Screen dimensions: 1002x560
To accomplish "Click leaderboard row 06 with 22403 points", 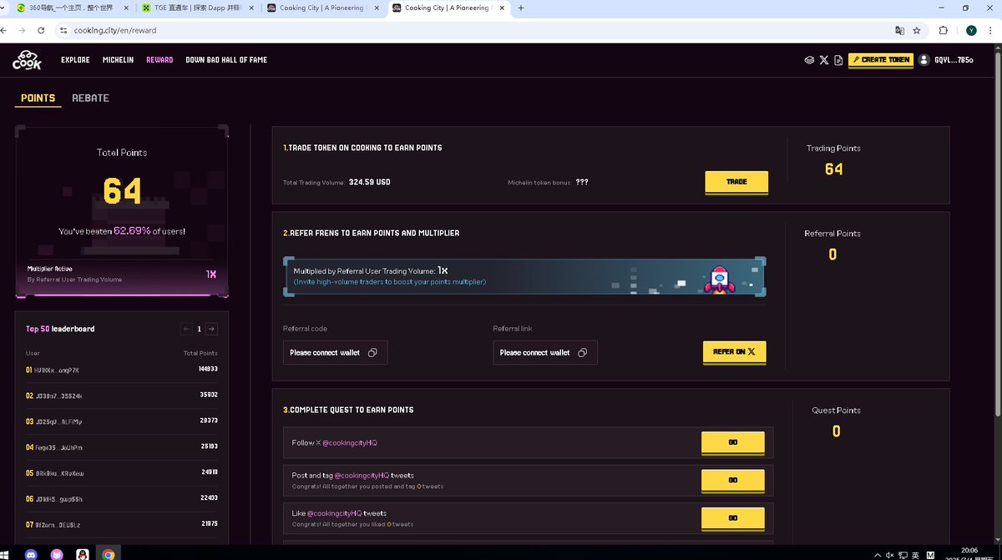I will [x=122, y=499].
